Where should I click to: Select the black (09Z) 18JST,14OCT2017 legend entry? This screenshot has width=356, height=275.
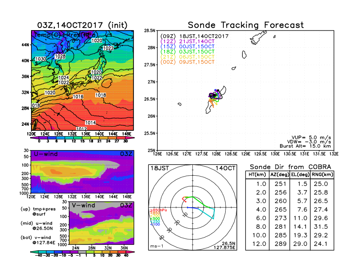tap(194, 36)
